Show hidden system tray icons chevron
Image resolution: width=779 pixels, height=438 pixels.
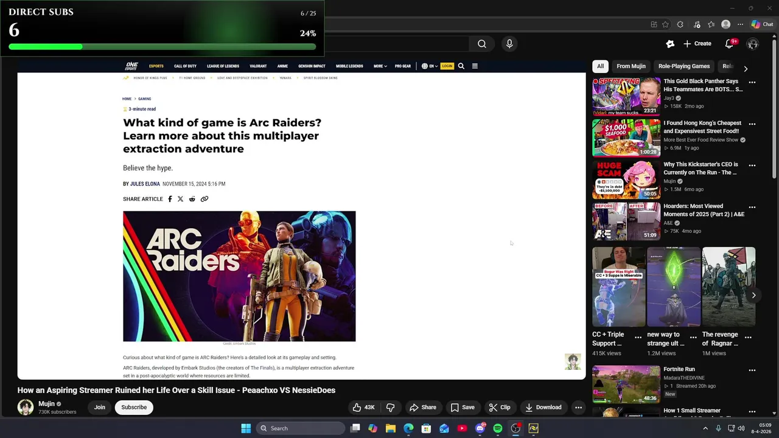705,428
